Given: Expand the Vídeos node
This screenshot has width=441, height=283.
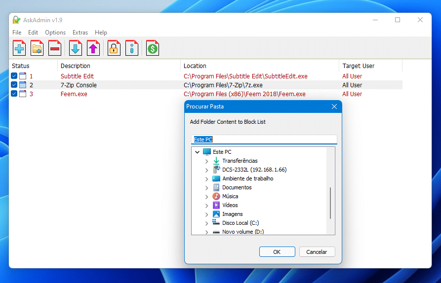Looking at the screenshot, I should coord(207,206).
